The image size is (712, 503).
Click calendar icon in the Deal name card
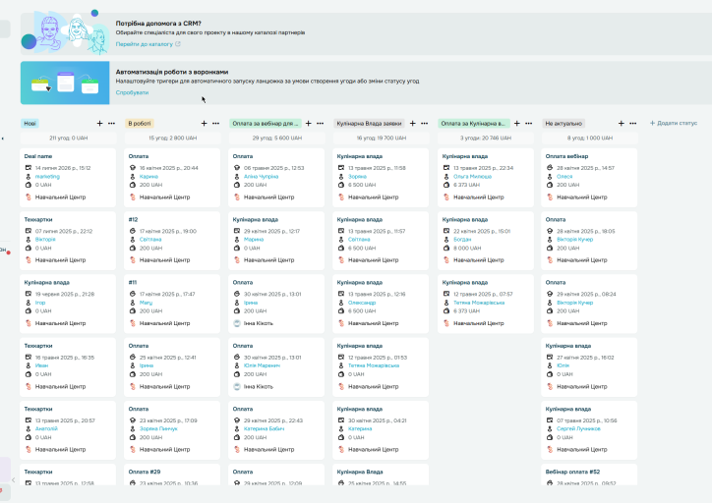(29, 168)
